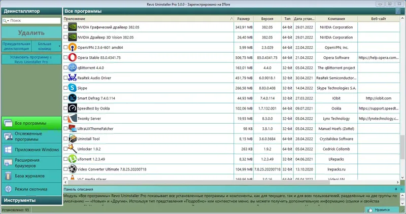Sort by the Версия column header

pyautogui.click(x=267, y=19)
